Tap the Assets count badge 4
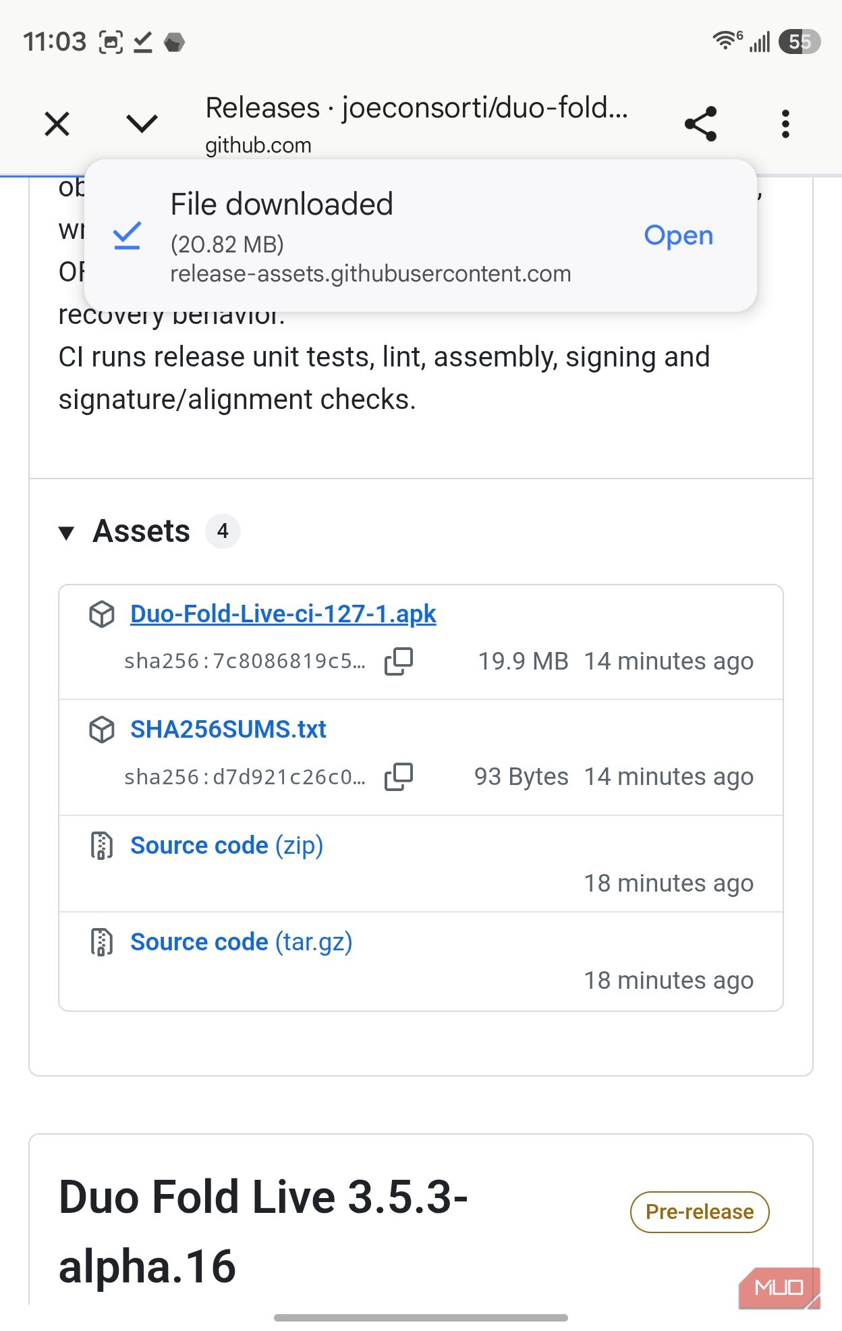Image resolution: width=842 pixels, height=1331 pixels. [x=223, y=531]
